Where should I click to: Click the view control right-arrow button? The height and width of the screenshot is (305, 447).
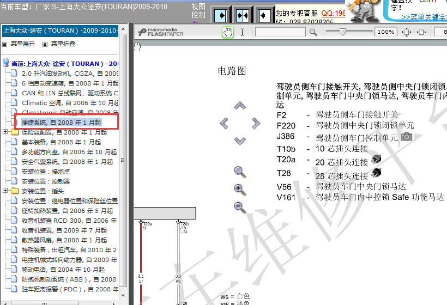(x=221, y=15)
